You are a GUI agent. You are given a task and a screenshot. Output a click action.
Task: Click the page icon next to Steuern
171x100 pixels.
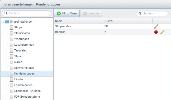click(x=11, y=56)
